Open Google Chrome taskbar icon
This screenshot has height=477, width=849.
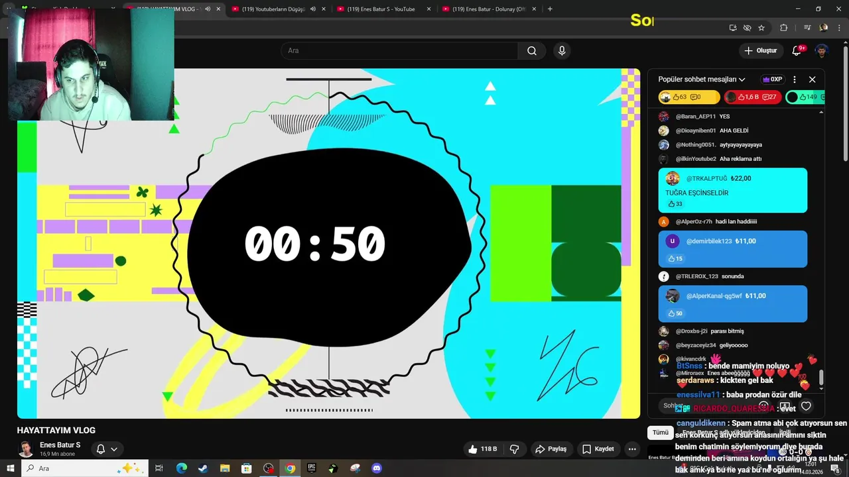coord(290,468)
